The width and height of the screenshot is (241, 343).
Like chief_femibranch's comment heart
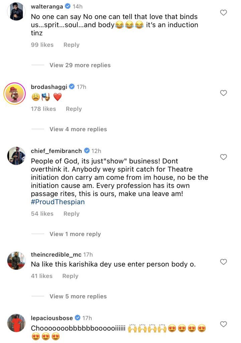[x=223, y=157]
